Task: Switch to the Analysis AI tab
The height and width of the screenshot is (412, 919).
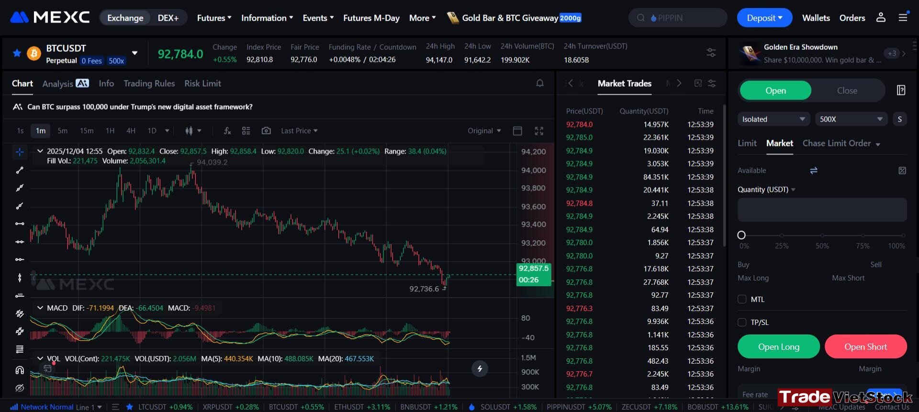Action: (66, 83)
